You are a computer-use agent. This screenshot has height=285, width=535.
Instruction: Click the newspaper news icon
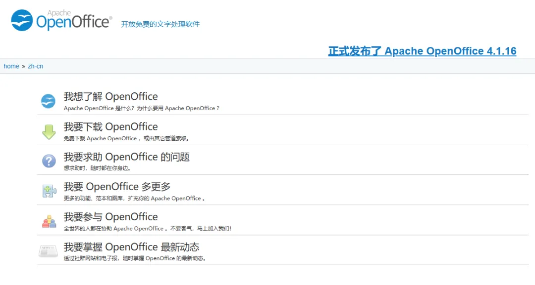[x=48, y=251]
